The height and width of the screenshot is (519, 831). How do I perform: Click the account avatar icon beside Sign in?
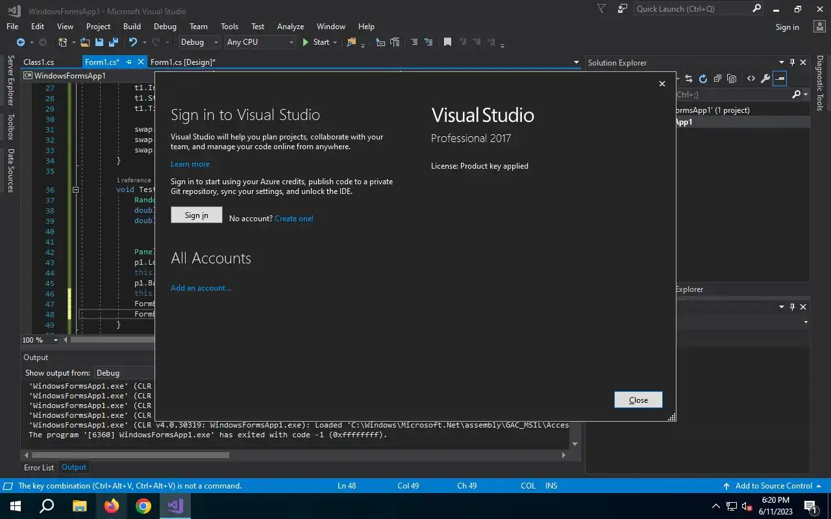tap(819, 27)
